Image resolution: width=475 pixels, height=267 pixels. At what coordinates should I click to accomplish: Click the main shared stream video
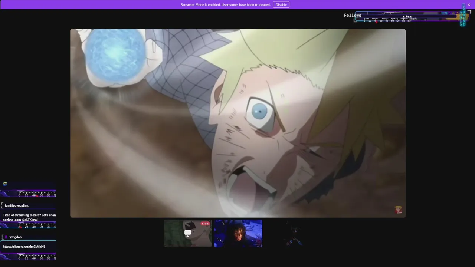coord(238,123)
